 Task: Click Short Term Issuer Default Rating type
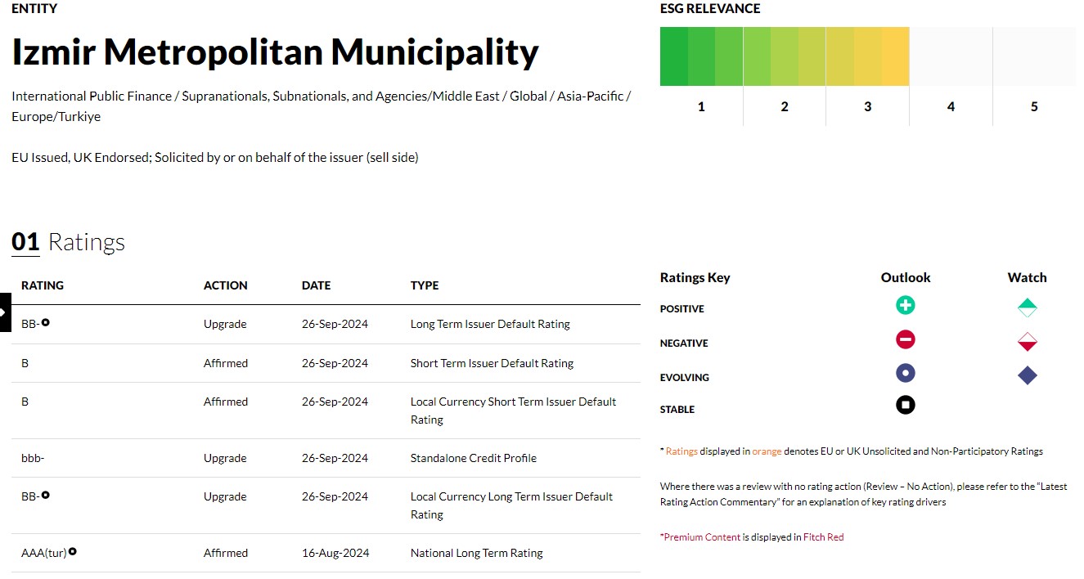coord(492,363)
